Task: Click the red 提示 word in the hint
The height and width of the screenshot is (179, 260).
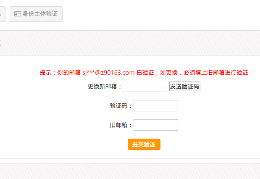Action: [46, 72]
